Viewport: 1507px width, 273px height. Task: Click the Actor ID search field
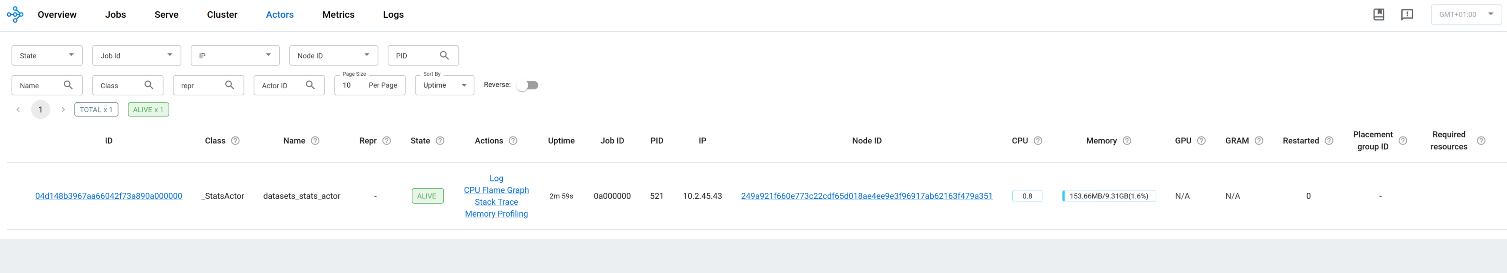pyautogui.click(x=281, y=86)
